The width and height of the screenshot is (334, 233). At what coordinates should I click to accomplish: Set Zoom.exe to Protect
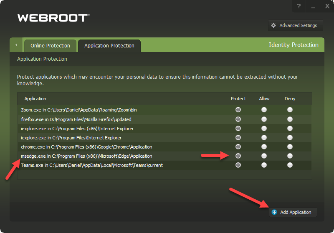tap(238, 110)
